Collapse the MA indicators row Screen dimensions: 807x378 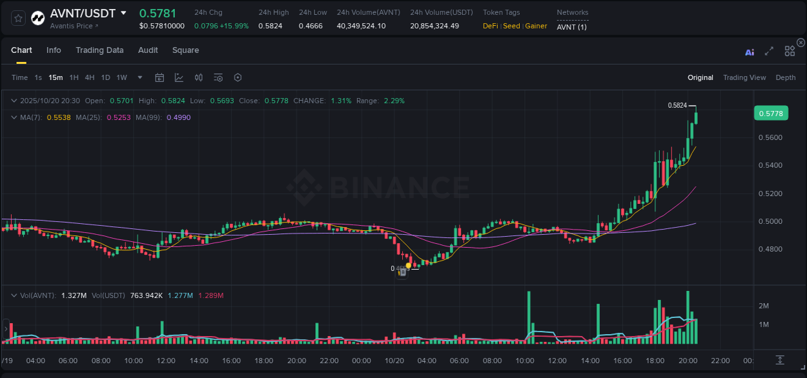(x=14, y=117)
